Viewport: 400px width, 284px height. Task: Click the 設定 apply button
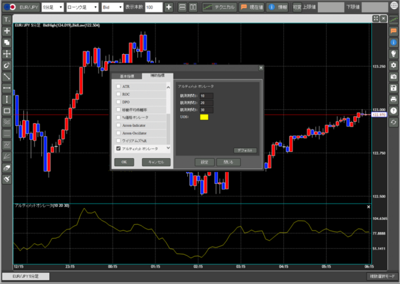(205, 162)
